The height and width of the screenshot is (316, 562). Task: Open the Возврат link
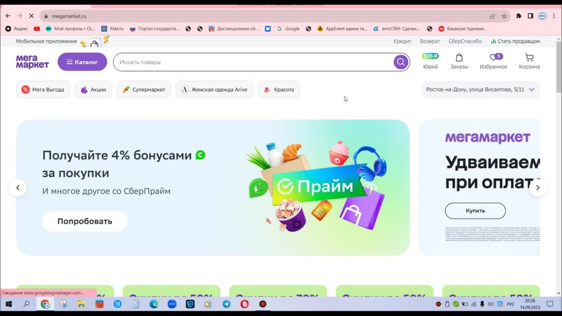pos(430,41)
